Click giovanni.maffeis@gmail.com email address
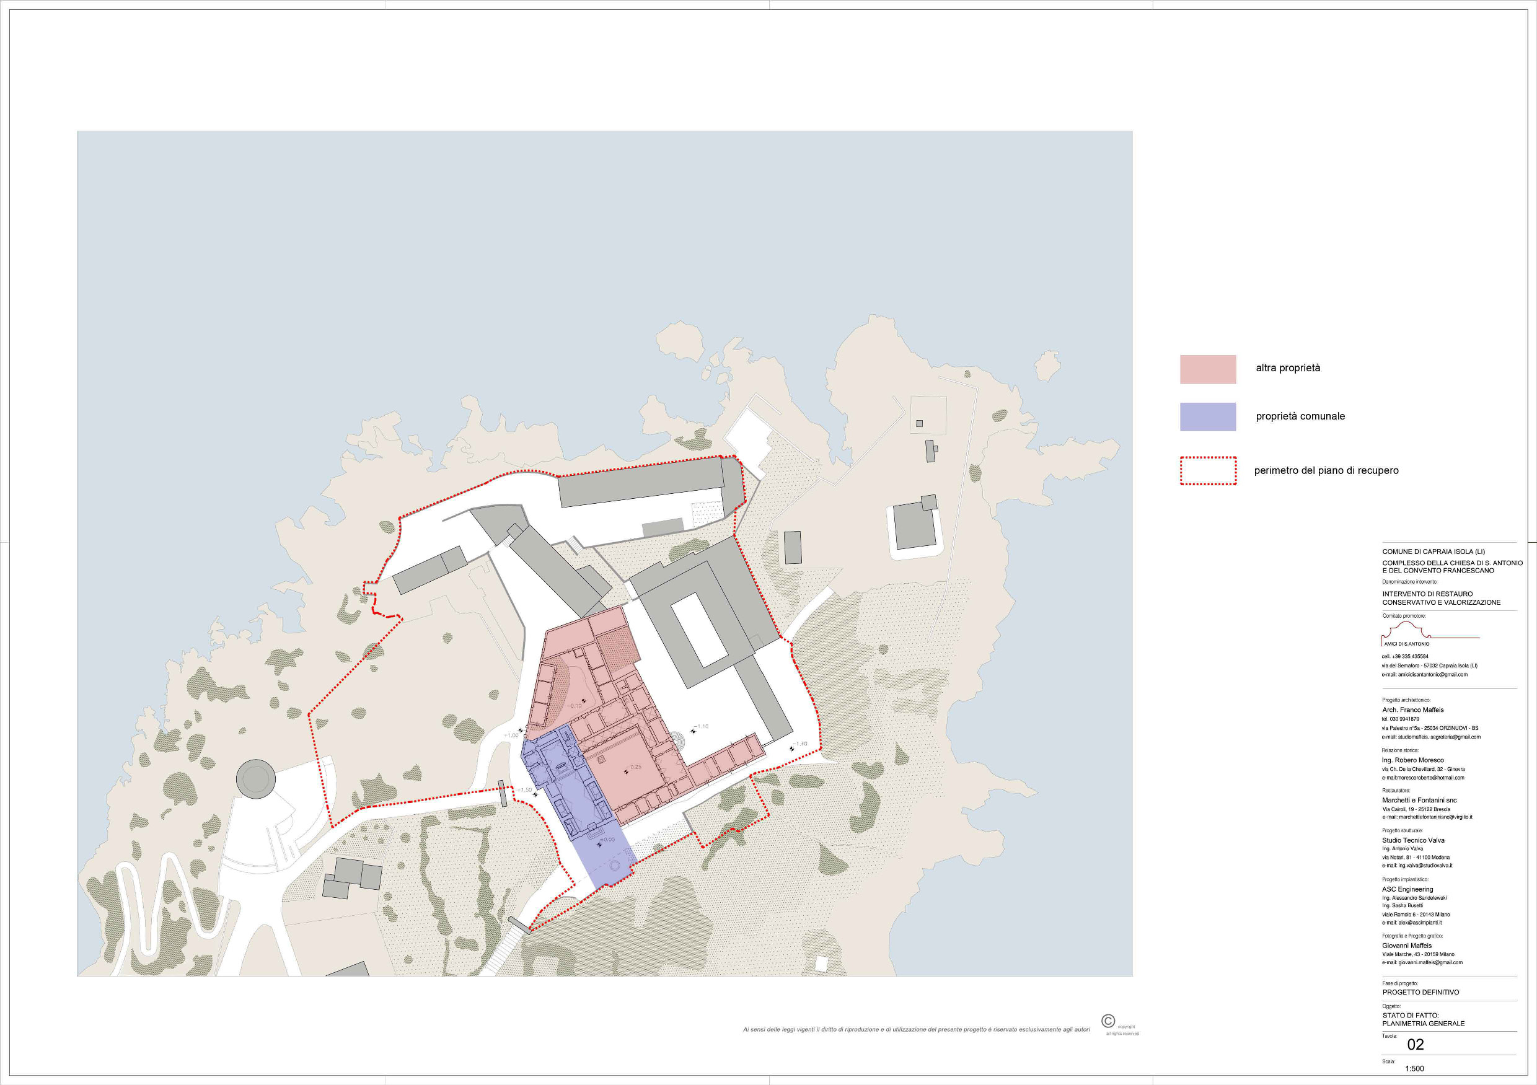Image resolution: width=1537 pixels, height=1085 pixels. tap(1430, 962)
